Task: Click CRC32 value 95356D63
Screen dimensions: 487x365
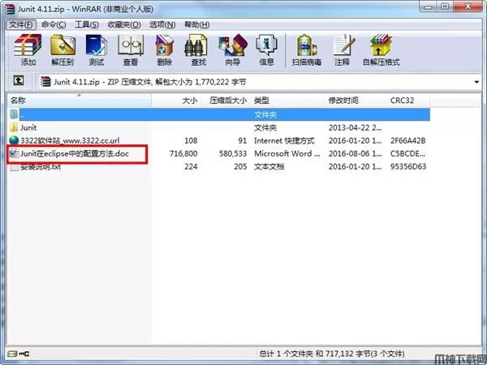Action: point(408,166)
